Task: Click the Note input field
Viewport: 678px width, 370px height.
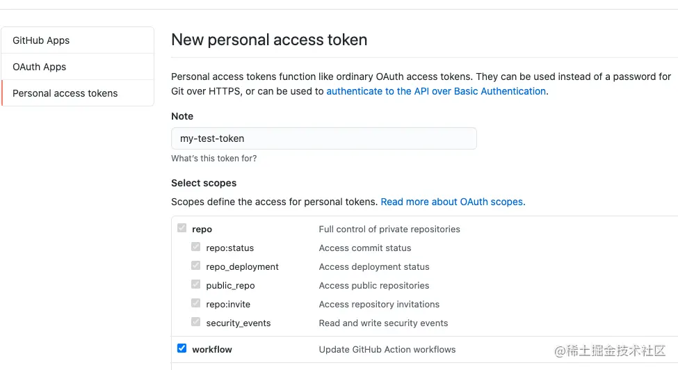Action: (323, 138)
